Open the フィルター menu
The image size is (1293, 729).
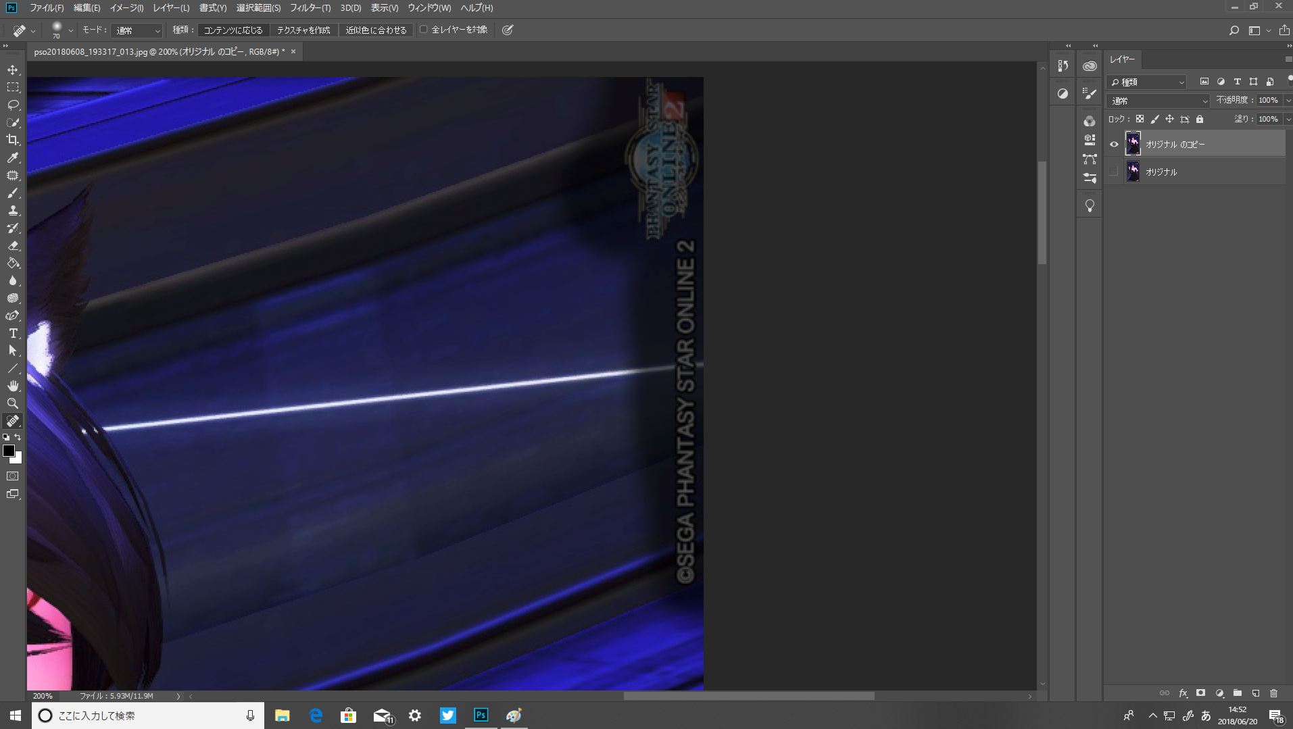point(310,8)
